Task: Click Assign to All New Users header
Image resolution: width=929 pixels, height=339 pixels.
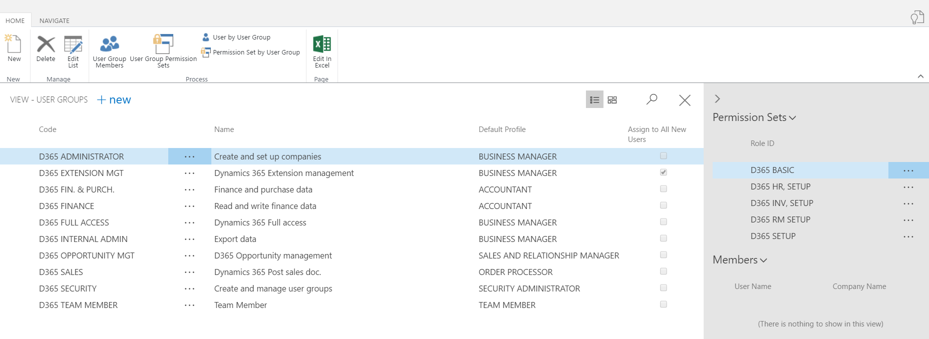Action: (657, 134)
